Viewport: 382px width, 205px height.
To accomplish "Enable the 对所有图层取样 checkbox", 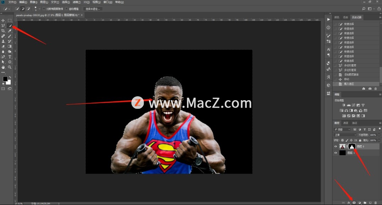I will (x=44, y=9).
